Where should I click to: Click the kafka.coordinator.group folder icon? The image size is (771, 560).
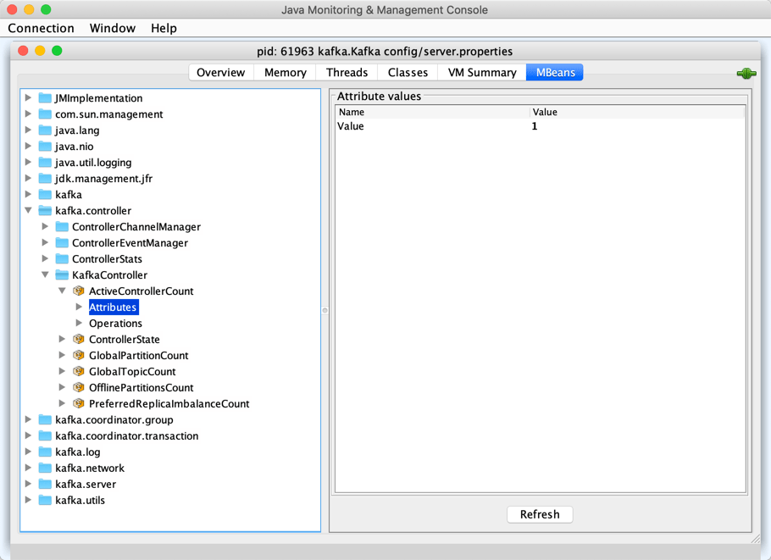pos(44,419)
